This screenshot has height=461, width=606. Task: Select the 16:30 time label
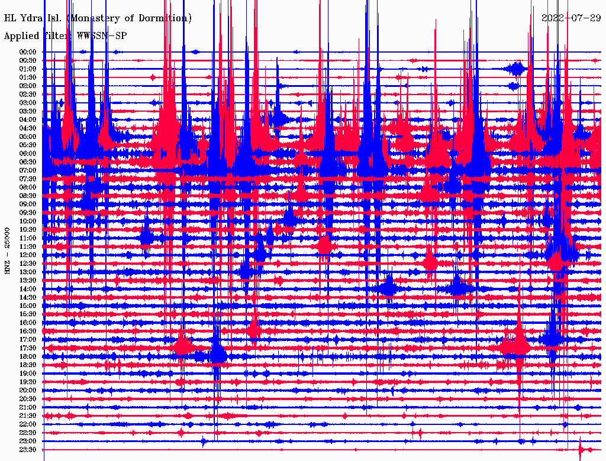coord(27,332)
